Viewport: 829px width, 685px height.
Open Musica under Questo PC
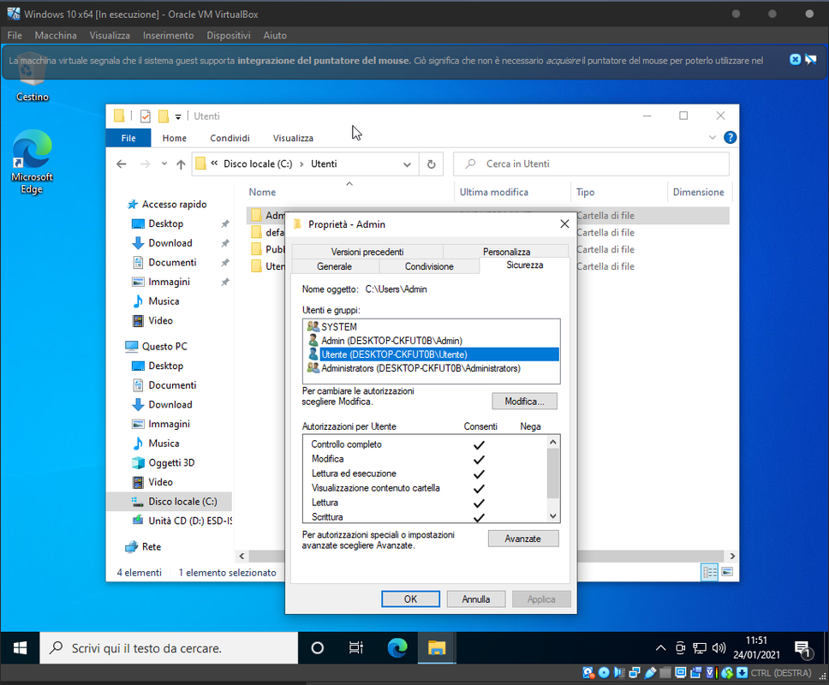[x=164, y=444]
